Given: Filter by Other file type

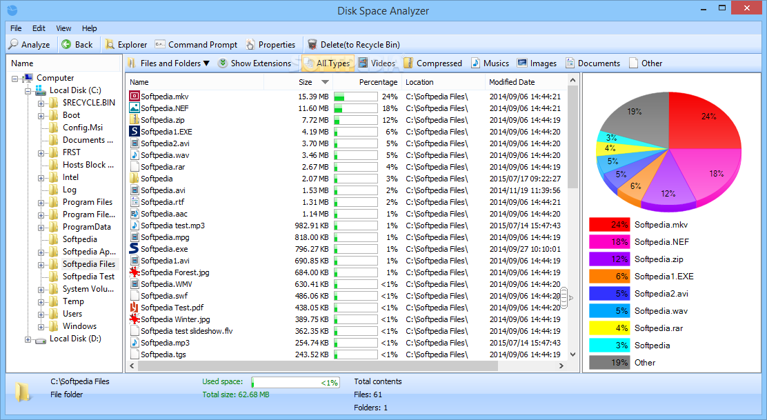Looking at the screenshot, I should click(646, 63).
